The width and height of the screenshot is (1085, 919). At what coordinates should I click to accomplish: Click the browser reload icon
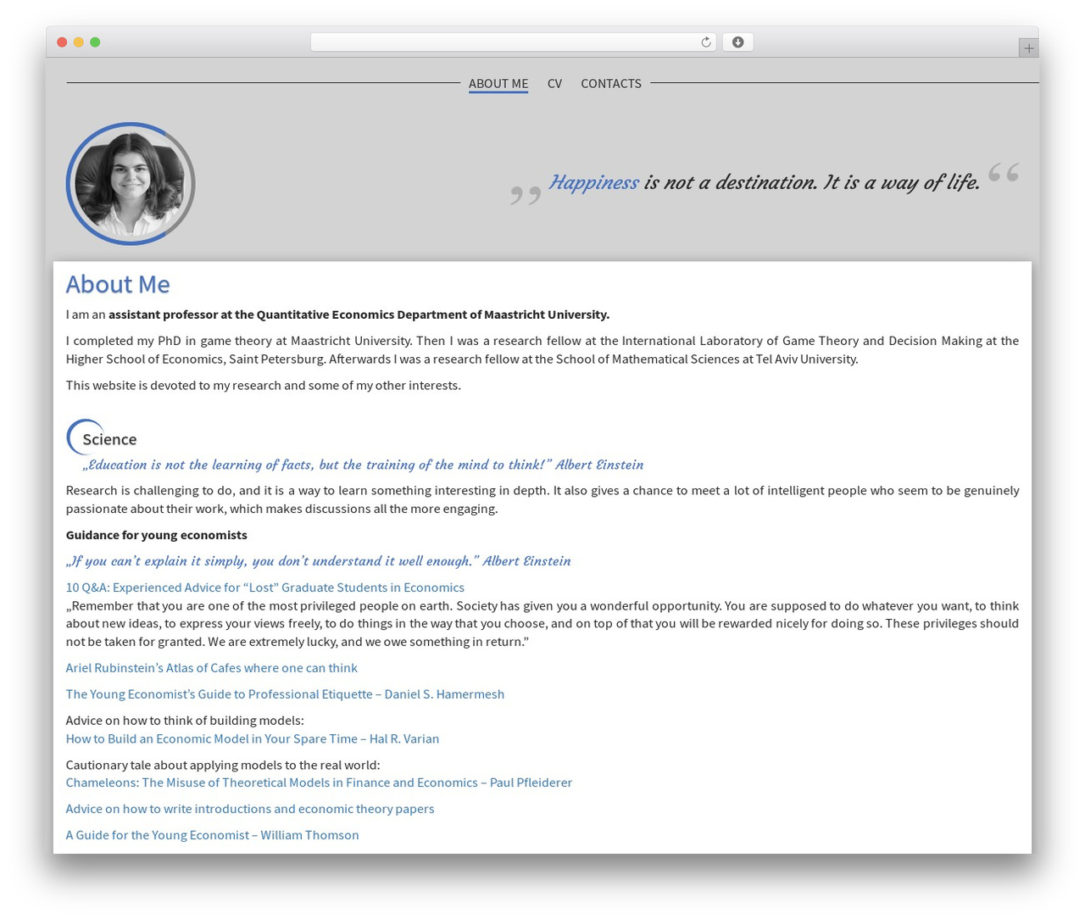[705, 42]
